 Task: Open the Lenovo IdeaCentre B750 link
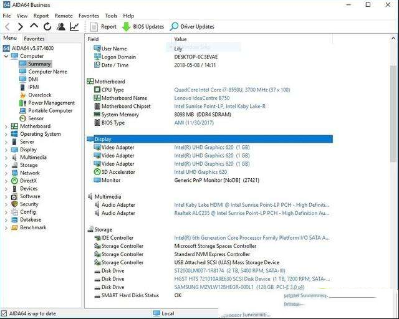coord(202,98)
